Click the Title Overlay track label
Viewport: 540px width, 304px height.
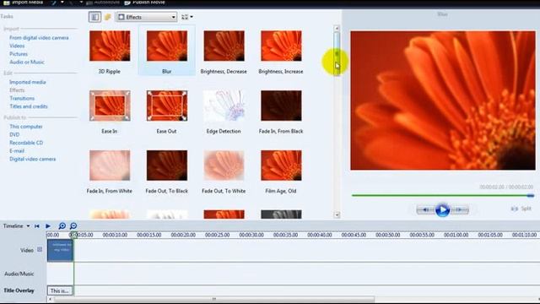[19, 290]
